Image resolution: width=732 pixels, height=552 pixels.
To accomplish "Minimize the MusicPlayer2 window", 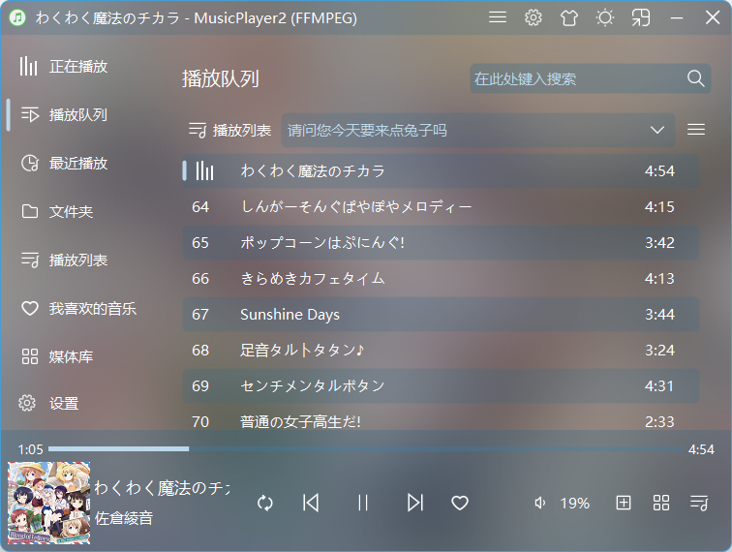I will point(677,17).
